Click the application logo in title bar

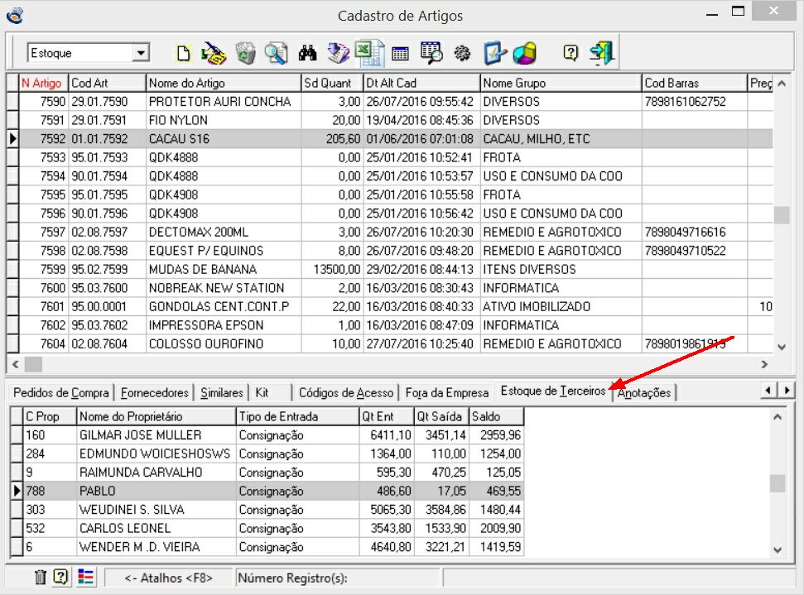[15, 16]
